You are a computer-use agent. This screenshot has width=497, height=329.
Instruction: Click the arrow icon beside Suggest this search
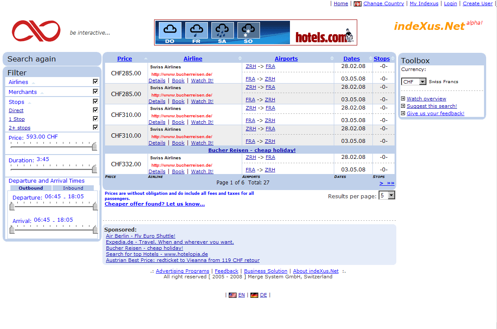click(x=403, y=106)
